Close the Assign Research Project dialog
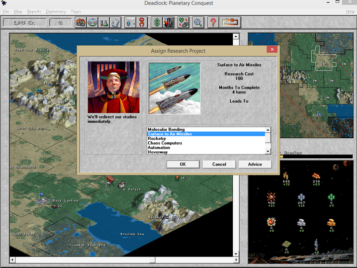Viewport: 357px width, 268px height. (272, 49)
